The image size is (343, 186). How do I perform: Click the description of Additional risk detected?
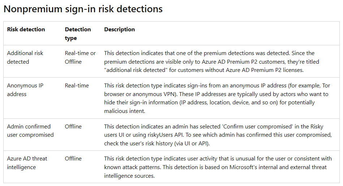[211, 62]
